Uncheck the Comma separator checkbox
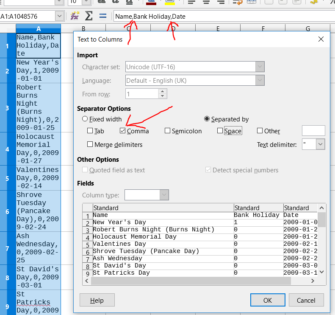 tap(123, 131)
